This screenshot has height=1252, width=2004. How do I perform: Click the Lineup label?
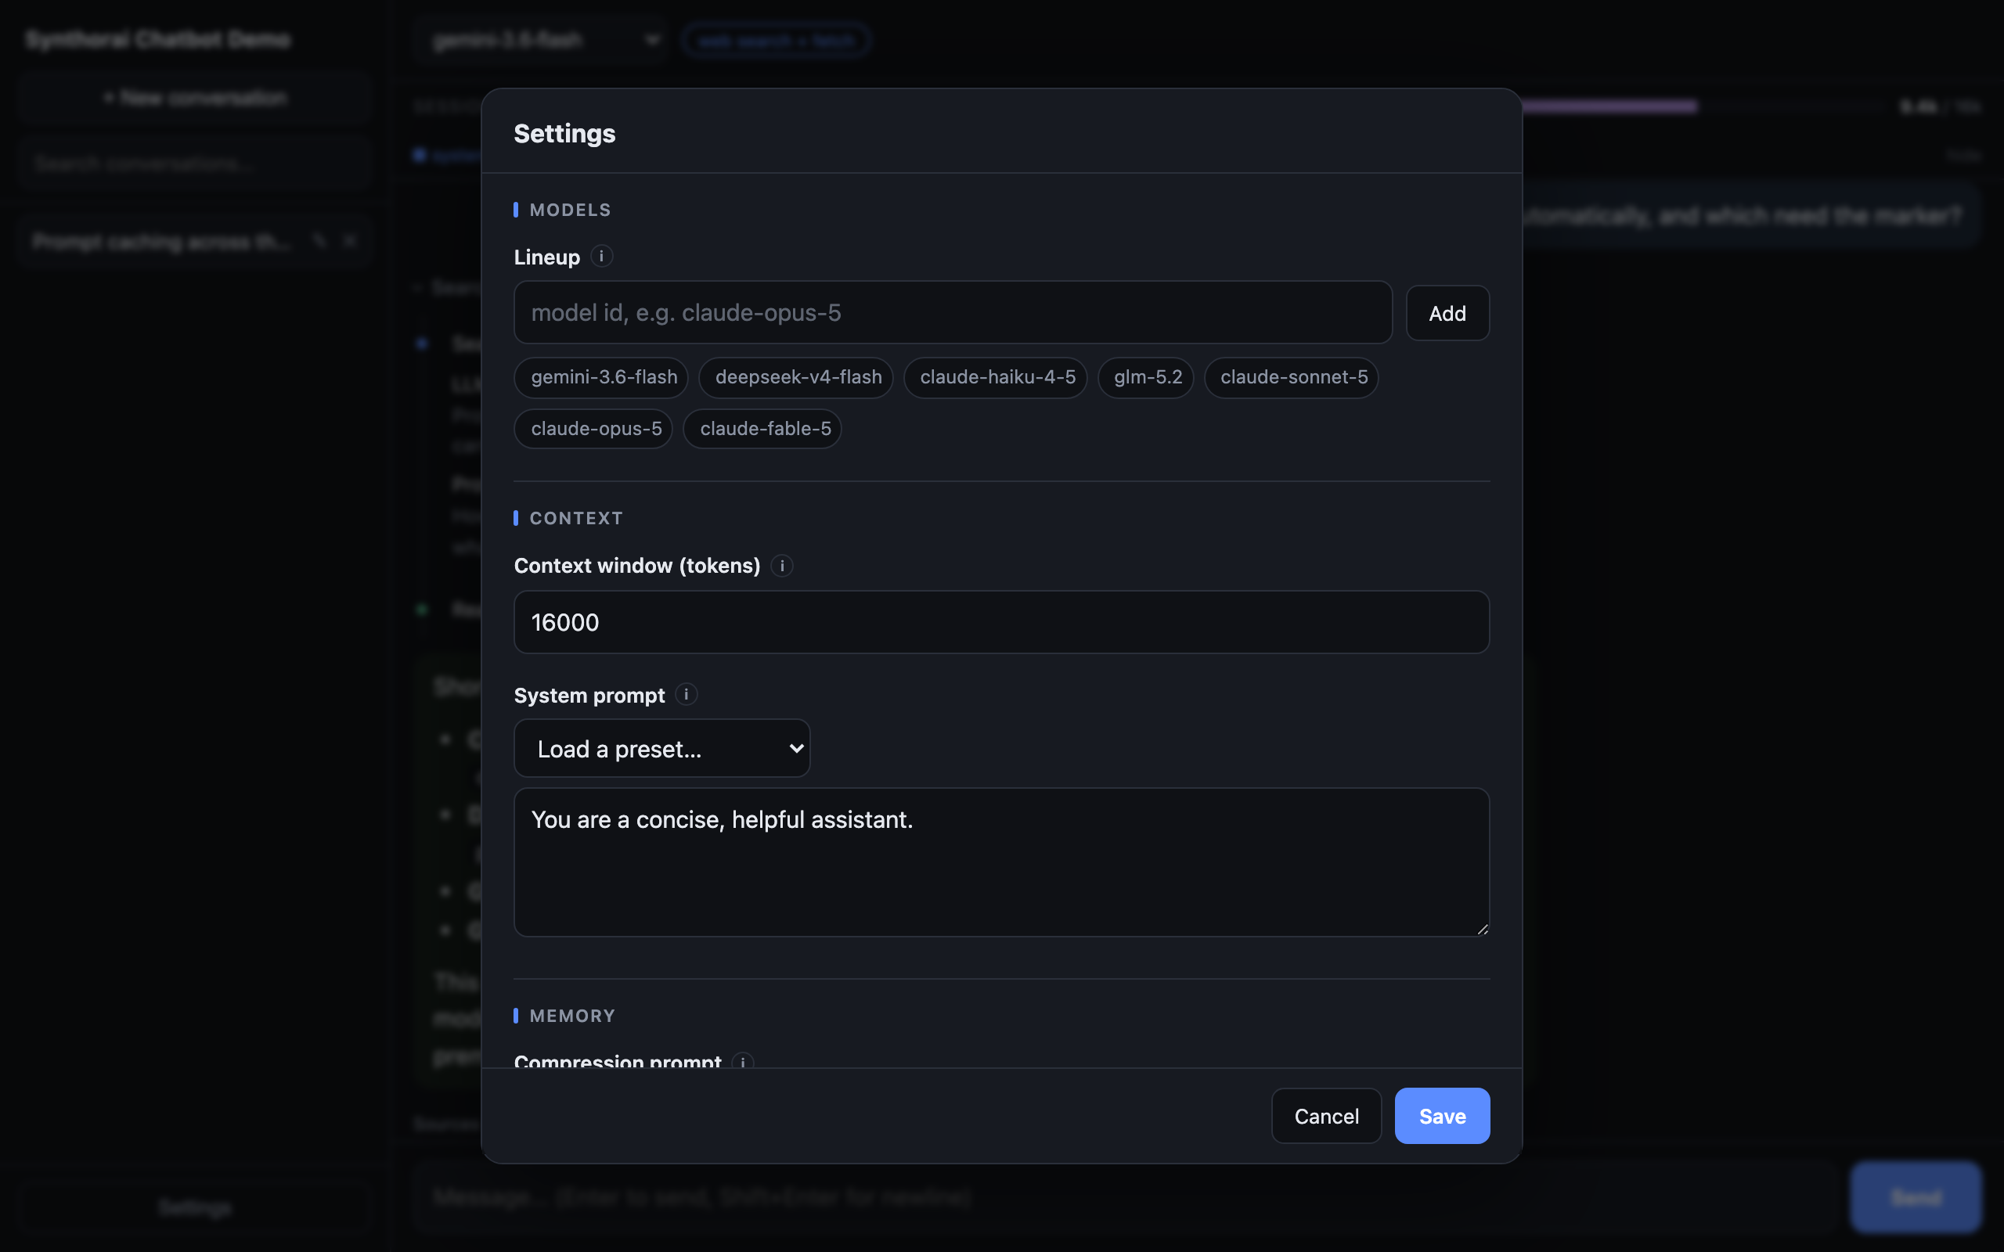click(546, 257)
